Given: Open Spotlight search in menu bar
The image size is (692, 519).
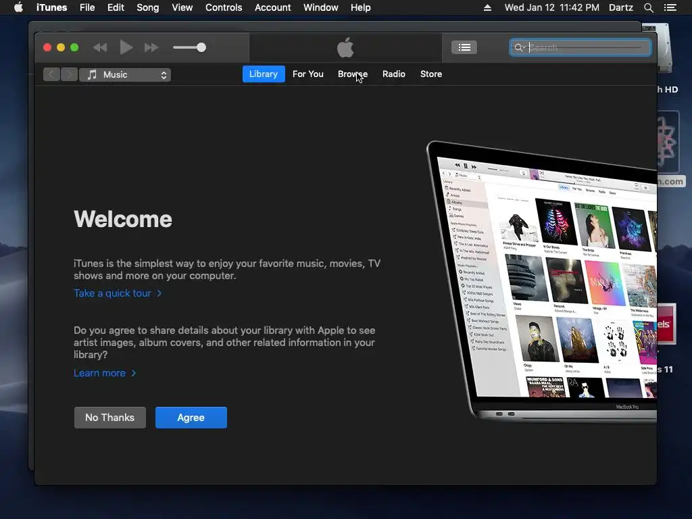Looking at the screenshot, I should 649,7.
